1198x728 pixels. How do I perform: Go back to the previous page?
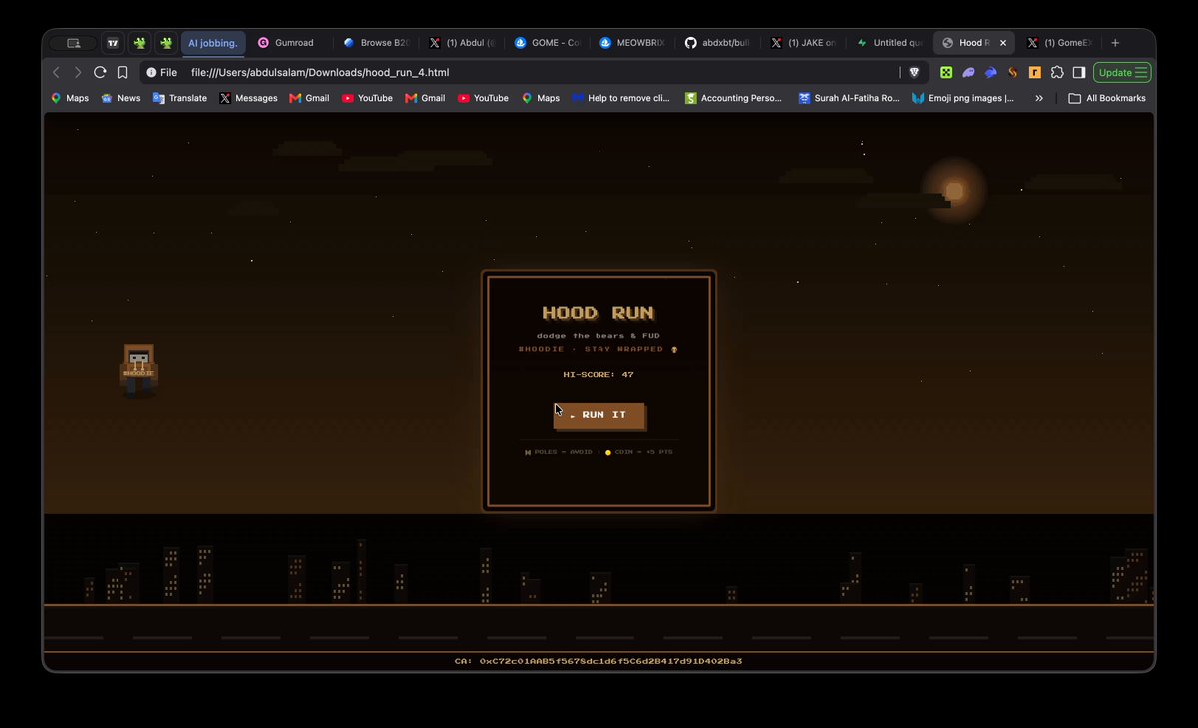coord(56,73)
